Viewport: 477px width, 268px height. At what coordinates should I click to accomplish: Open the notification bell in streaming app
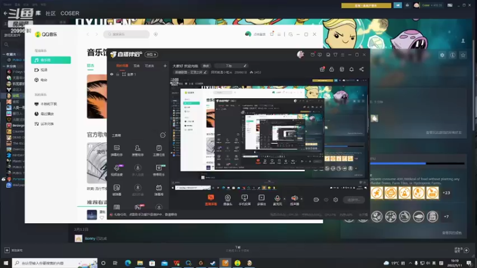[x=351, y=69]
